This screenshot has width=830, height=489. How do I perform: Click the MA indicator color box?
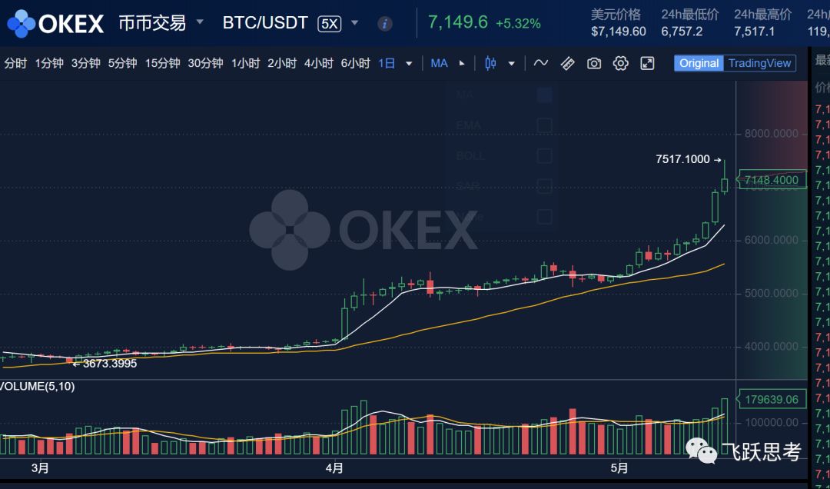coord(544,94)
